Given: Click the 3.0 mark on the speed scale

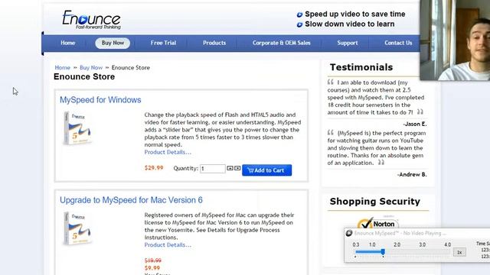Looking at the screenshot, I should (x=422, y=244).
